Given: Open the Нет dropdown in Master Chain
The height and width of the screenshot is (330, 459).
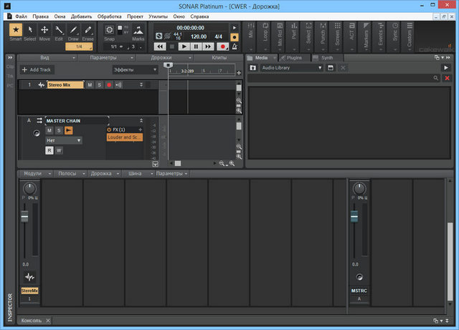Looking at the screenshot, I should (x=63, y=140).
